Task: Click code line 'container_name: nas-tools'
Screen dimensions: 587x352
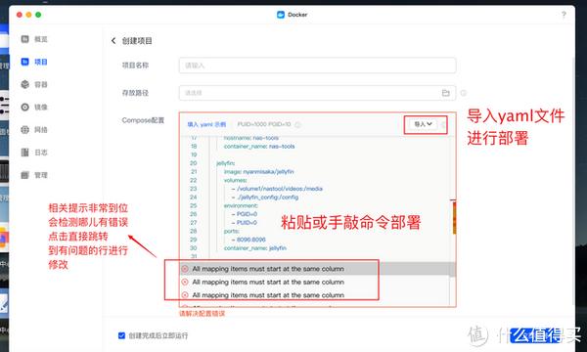Action: click(259, 147)
